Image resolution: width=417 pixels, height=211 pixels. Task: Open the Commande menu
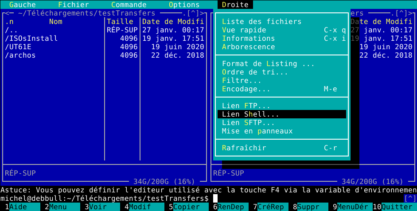coord(129,4)
